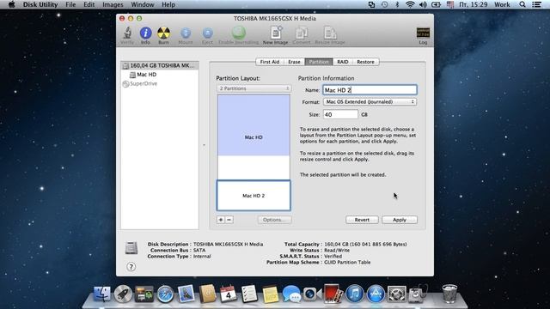
Task: Open Trash in the Dock
Action: [x=449, y=294]
